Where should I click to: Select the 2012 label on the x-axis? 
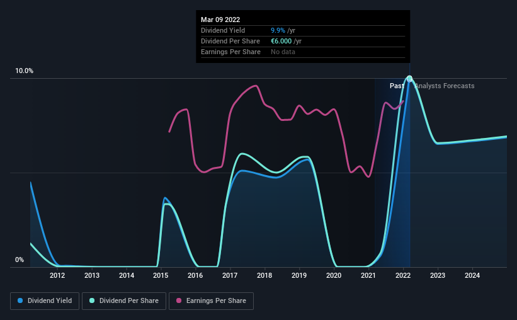coord(57,275)
